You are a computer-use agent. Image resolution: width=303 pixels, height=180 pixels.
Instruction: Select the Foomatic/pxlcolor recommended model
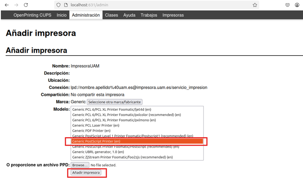coord(137,115)
